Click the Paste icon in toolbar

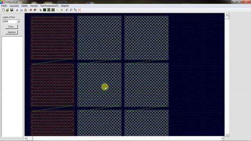[25, 10]
